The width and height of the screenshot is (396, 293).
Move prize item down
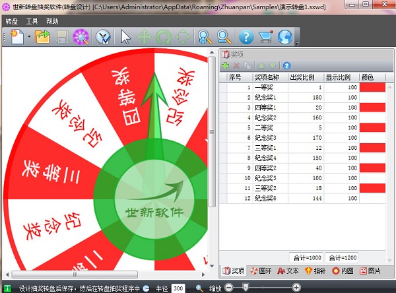click(273, 66)
